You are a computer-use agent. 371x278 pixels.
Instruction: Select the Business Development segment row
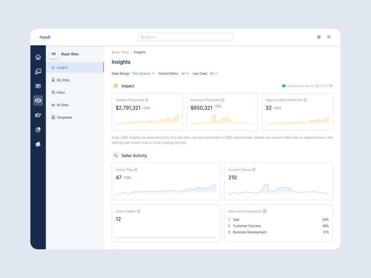[x=279, y=232]
